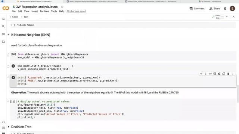Open notebook settings gear
This screenshot has height=134, width=239.
click(225, 9)
